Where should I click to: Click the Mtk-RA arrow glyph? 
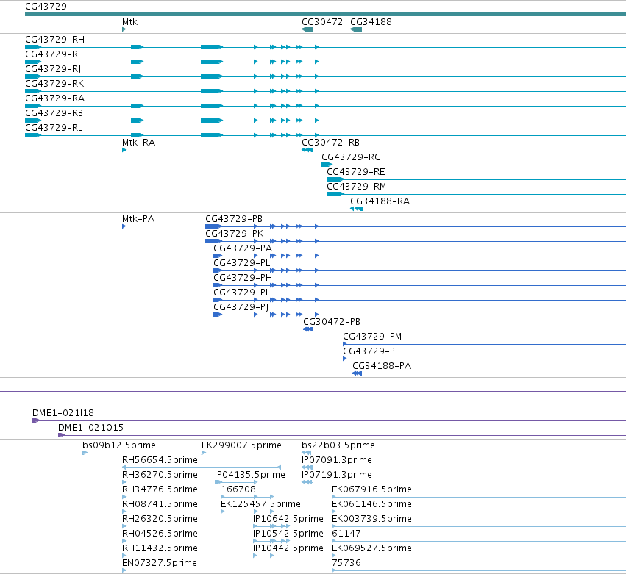[124, 150]
